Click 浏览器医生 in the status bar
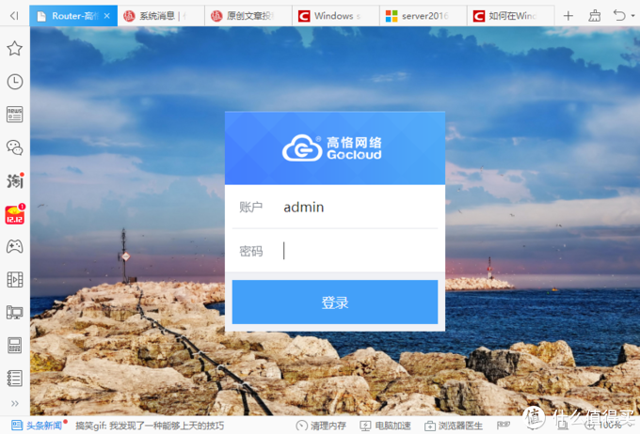The image size is (640, 434). 454,426
